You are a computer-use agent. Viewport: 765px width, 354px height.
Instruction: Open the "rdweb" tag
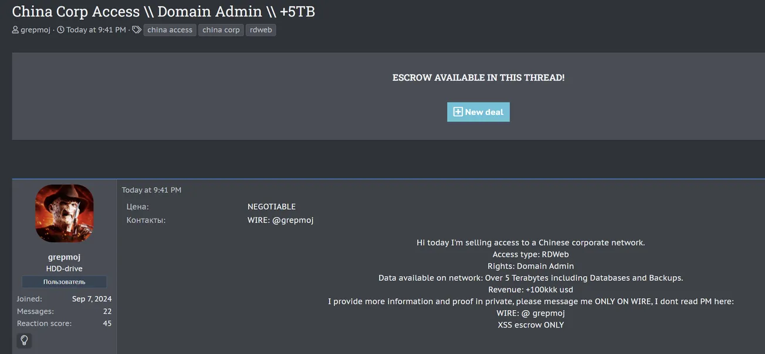[260, 30]
